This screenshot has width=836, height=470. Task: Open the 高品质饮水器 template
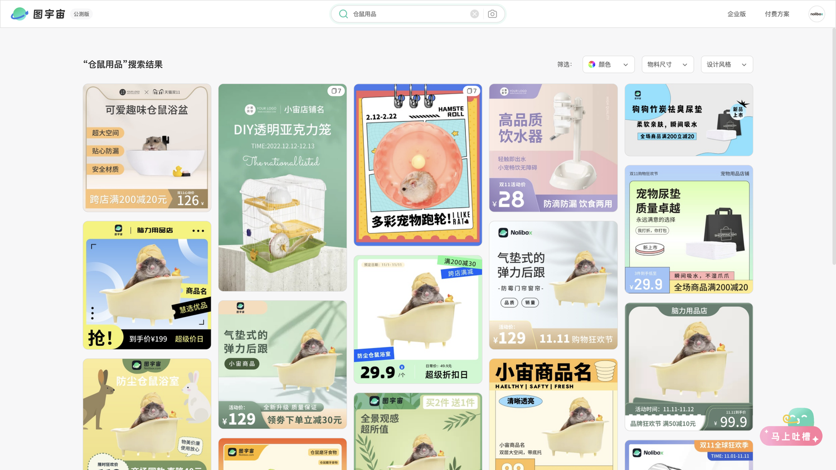553,148
